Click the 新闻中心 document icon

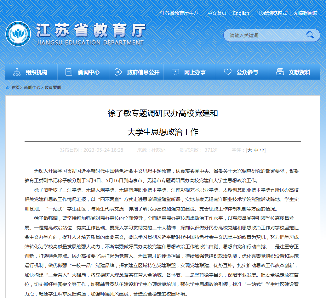69,72
